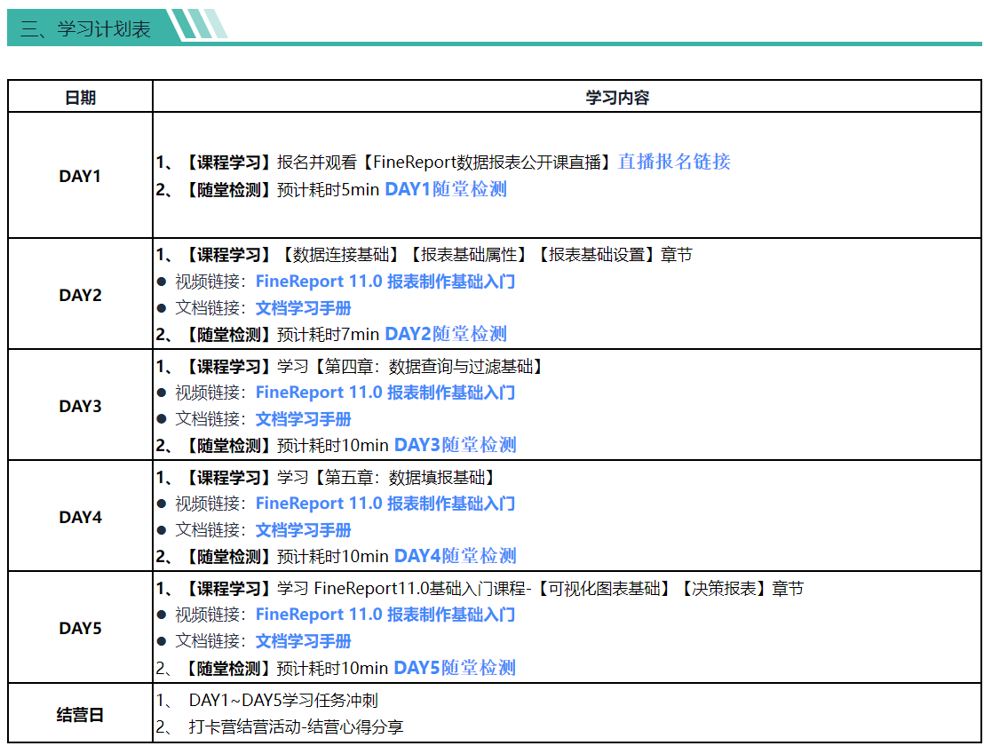Select the DAY3 date cell
The width and height of the screenshot is (984, 746).
coord(80,406)
